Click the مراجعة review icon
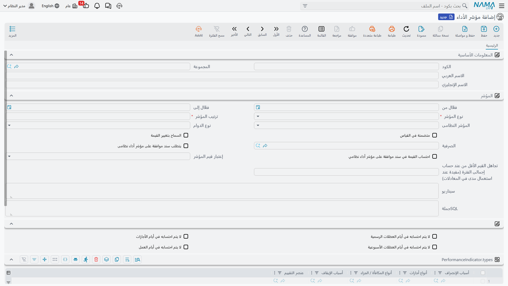Screen dimensions: 508x286 (x=337, y=29)
